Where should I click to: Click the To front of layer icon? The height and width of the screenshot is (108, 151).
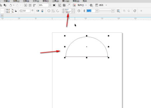[124, 11]
